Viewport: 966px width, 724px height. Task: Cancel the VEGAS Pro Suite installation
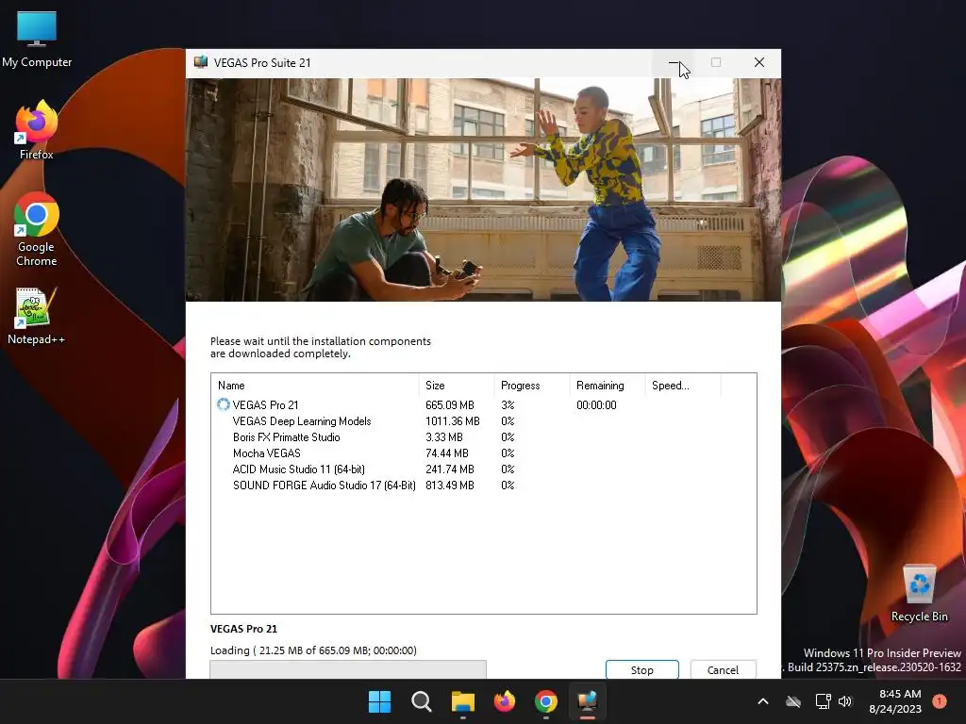click(723, 670)
